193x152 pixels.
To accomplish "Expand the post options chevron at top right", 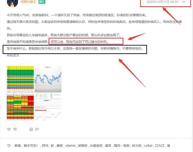I will pos(183,2).
